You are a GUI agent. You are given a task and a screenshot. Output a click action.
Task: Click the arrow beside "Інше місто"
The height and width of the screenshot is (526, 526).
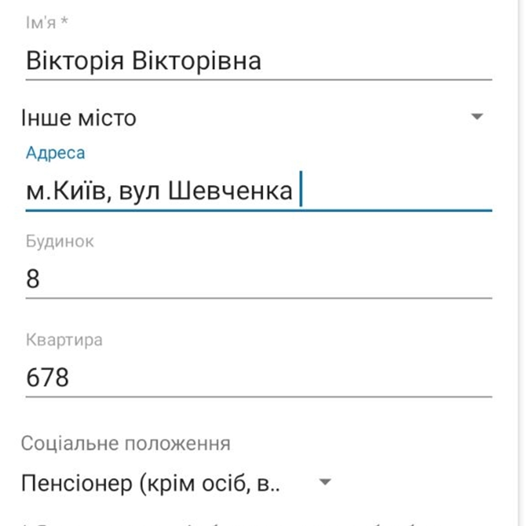tap(477, 117)
